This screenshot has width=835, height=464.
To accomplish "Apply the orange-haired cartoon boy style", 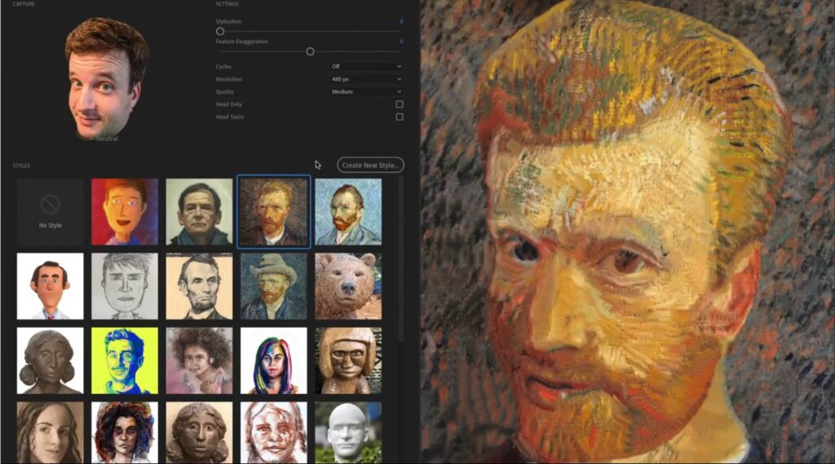I will pos(125,211).
